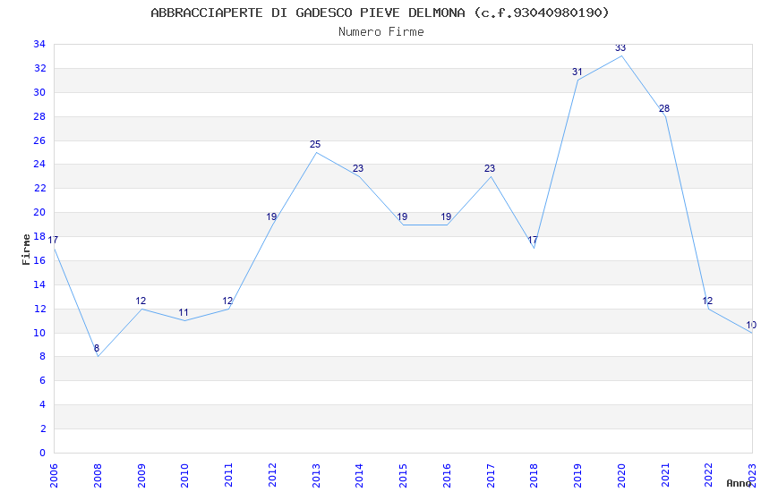
Task: Click data value 23 at year 2017
Action: pos(489,169)
